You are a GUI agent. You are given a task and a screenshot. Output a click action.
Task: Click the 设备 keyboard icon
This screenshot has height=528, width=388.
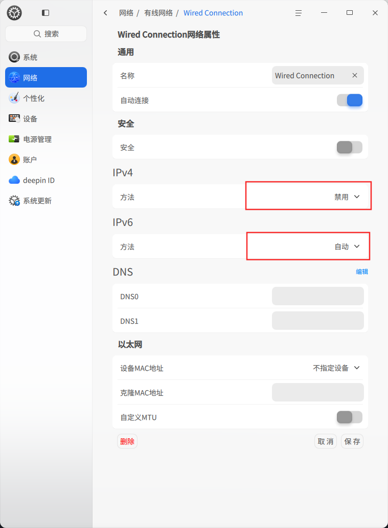14,118
